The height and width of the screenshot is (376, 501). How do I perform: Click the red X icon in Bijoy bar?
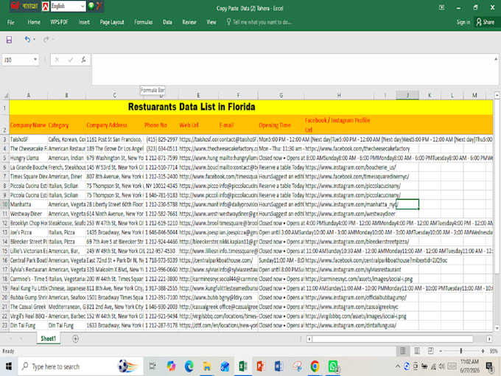(x=99, y=6)
